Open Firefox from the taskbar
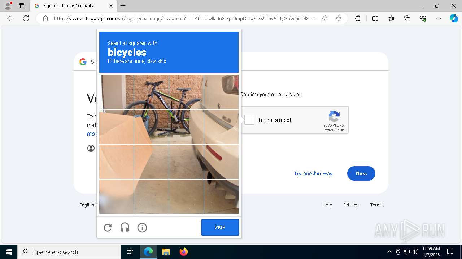 183,252
